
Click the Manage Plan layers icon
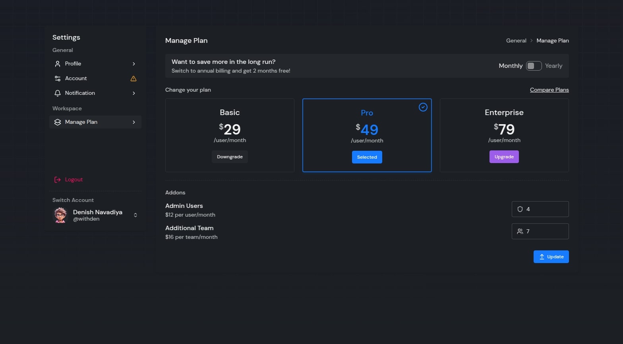[x=58, y=122]
